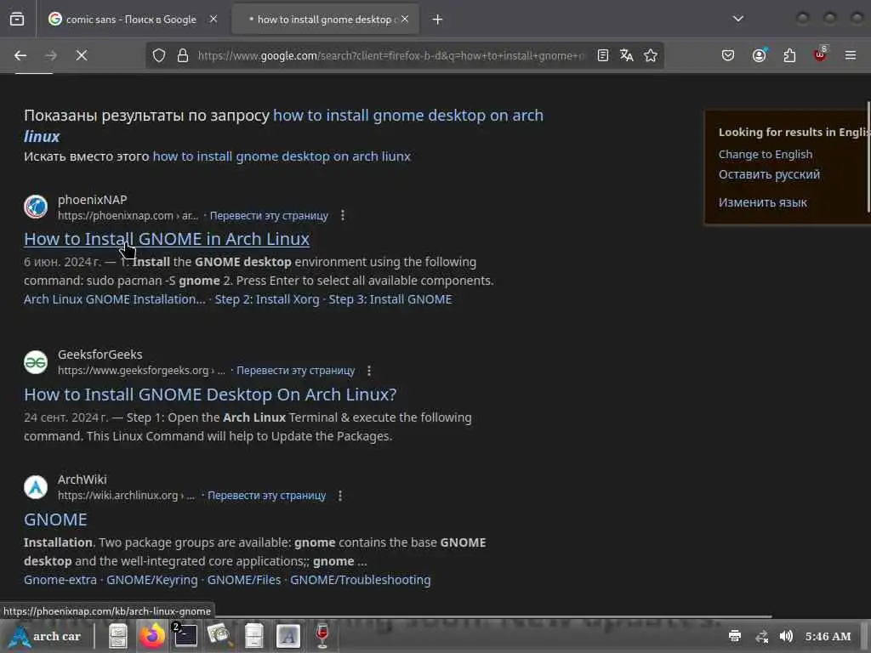Open more options for GeeksforGeeks result
Screen dimensions: 871x653
tap(369, 371)
